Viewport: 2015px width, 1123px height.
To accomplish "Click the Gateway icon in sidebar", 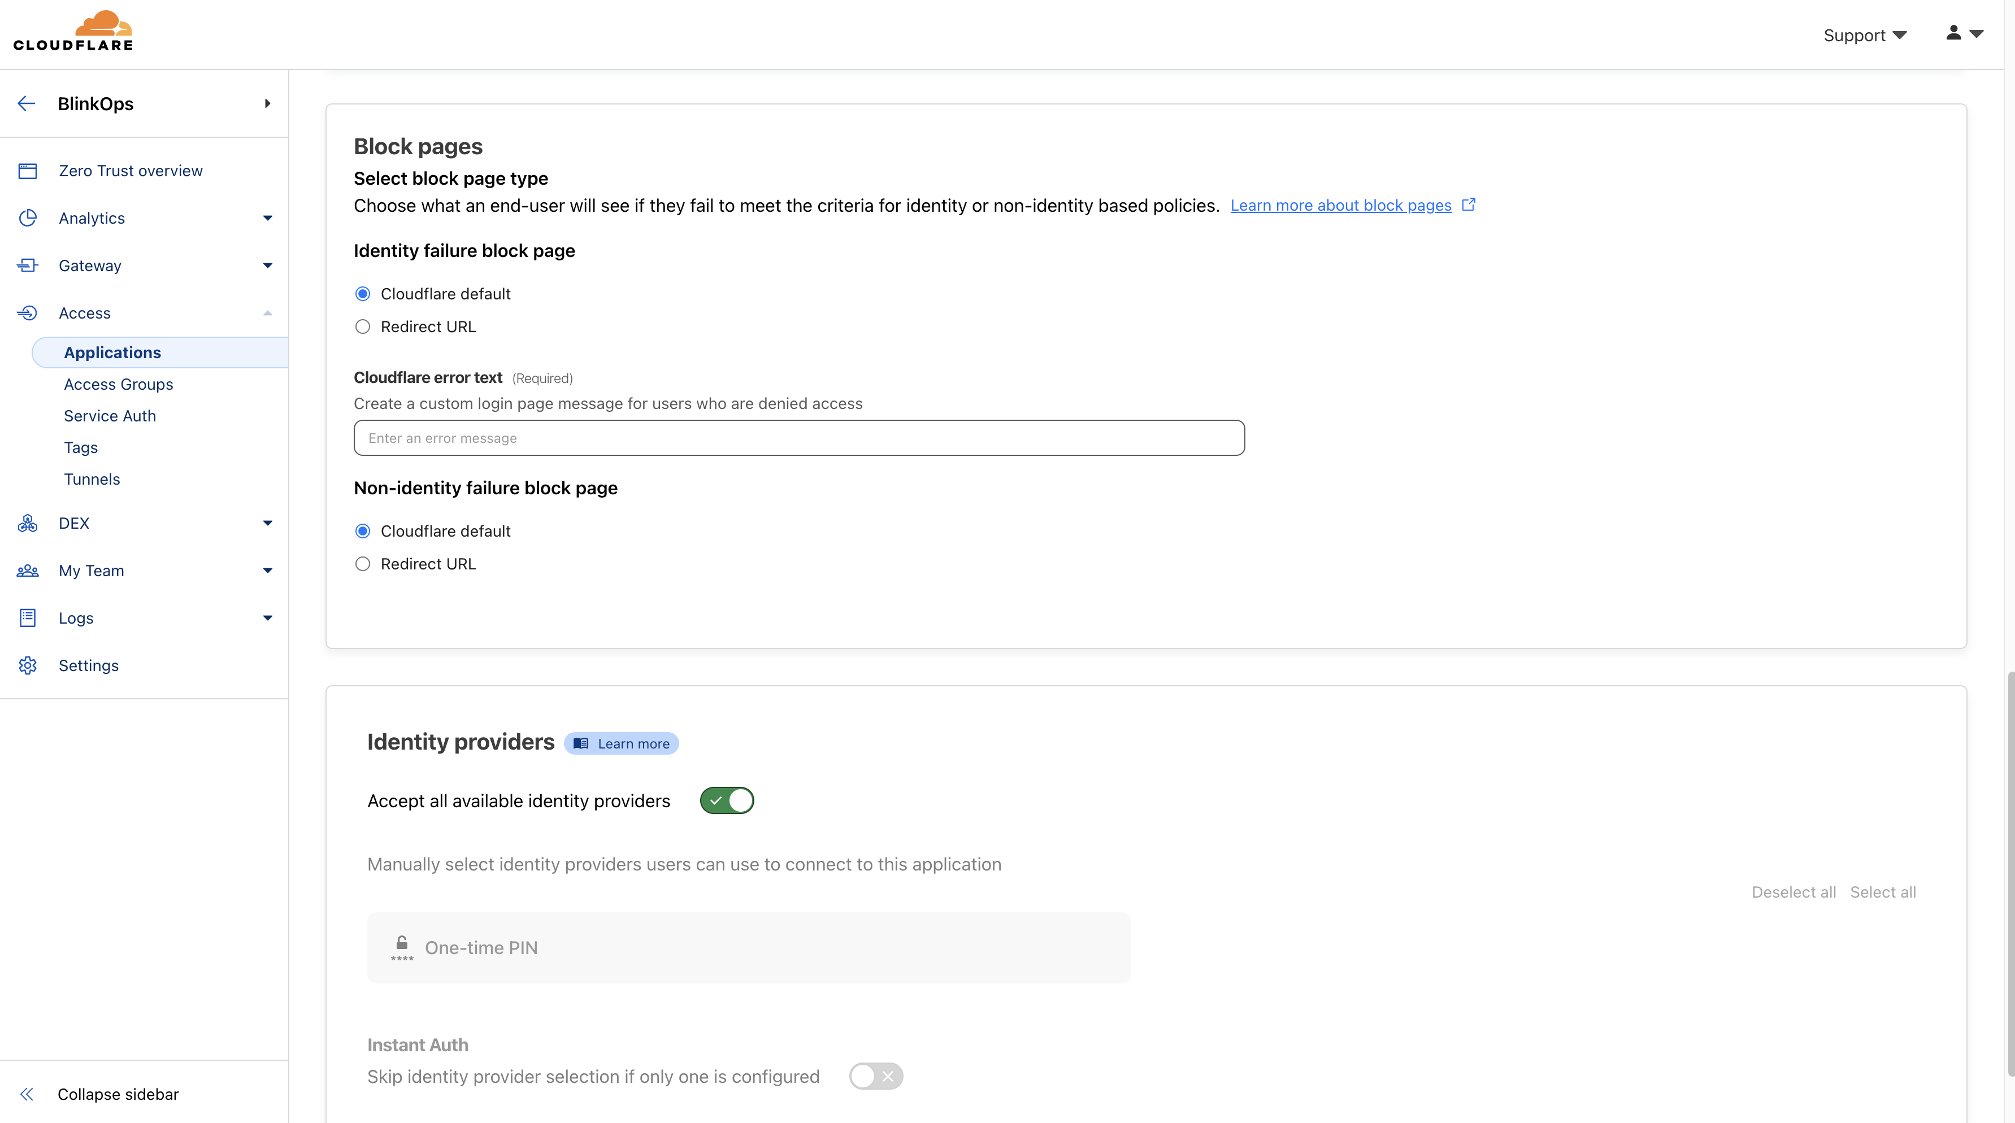I will click(27, 265).
